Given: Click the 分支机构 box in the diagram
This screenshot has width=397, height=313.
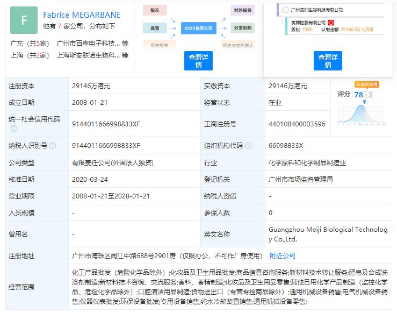Looking at the screenshot, I should pyautogui.click(x=243, y=28).
